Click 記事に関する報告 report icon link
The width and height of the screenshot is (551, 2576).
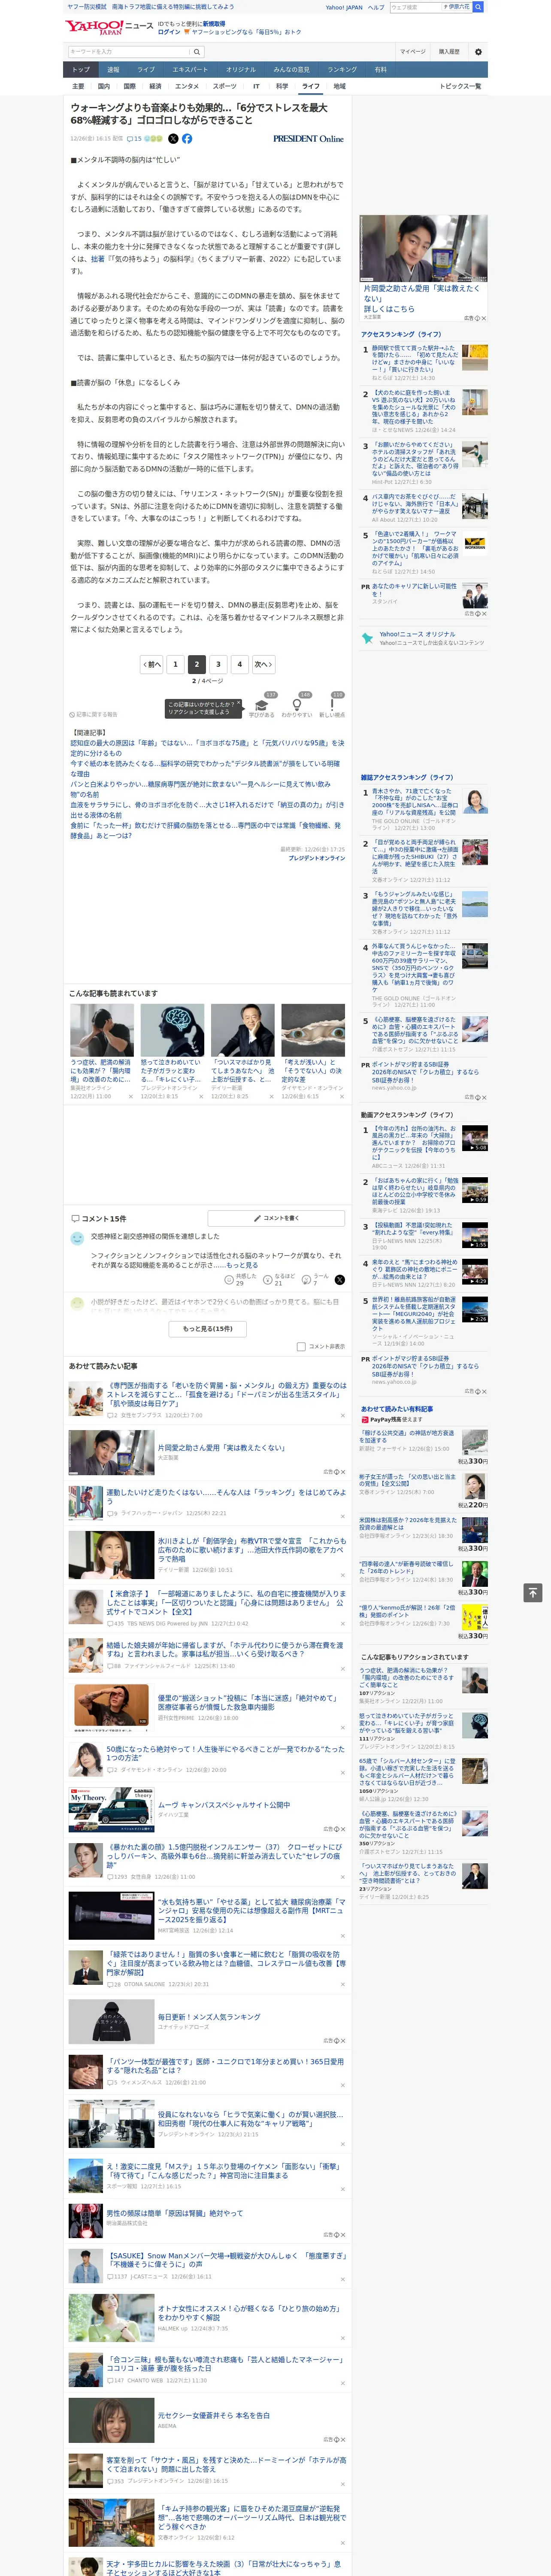[94, 714]
